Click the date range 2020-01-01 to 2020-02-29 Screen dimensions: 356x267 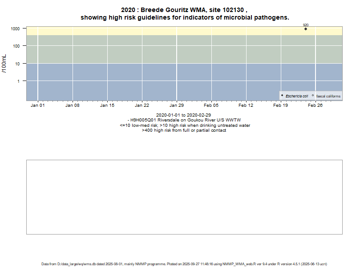tap(184, 115)
